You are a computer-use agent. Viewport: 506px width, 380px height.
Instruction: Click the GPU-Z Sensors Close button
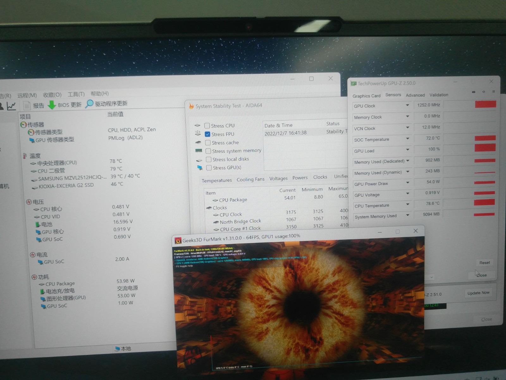(482, 275)
